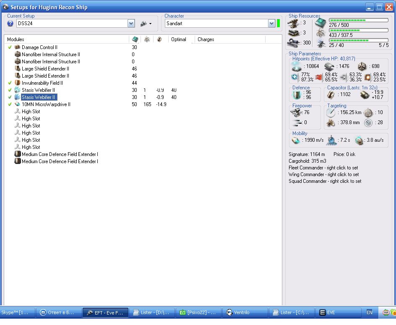Click the first Medium Core Defence Field Extender icon
396x325 pixels.
tap(18, 154)
